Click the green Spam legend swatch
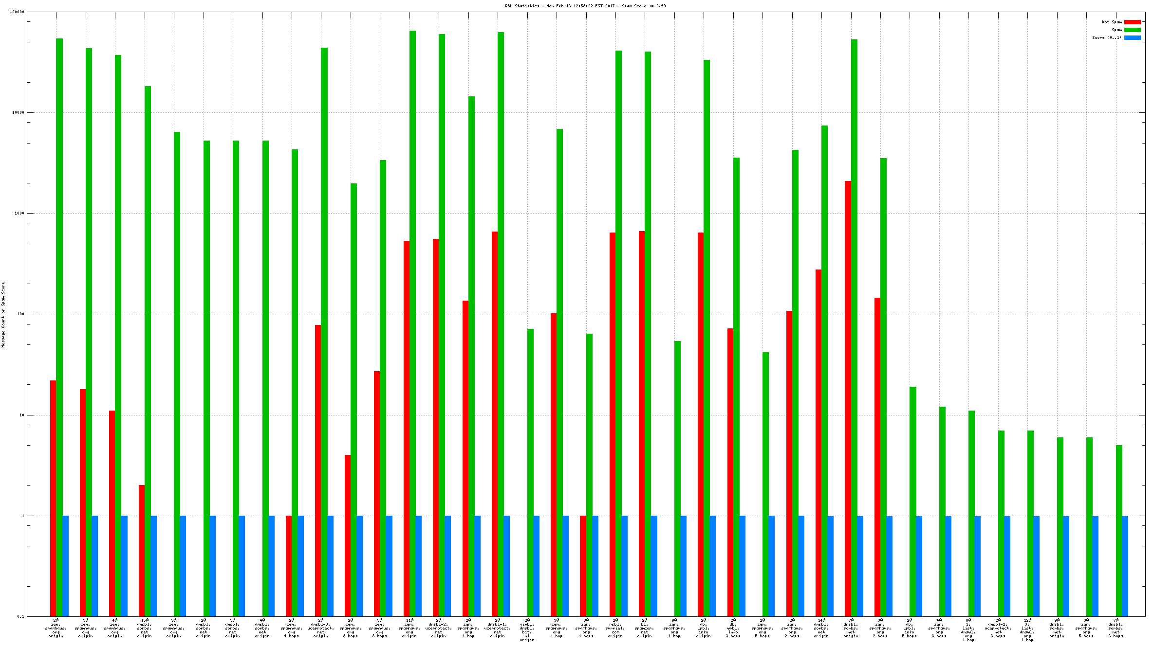The image size is (1153, 648). point(1132,30)
